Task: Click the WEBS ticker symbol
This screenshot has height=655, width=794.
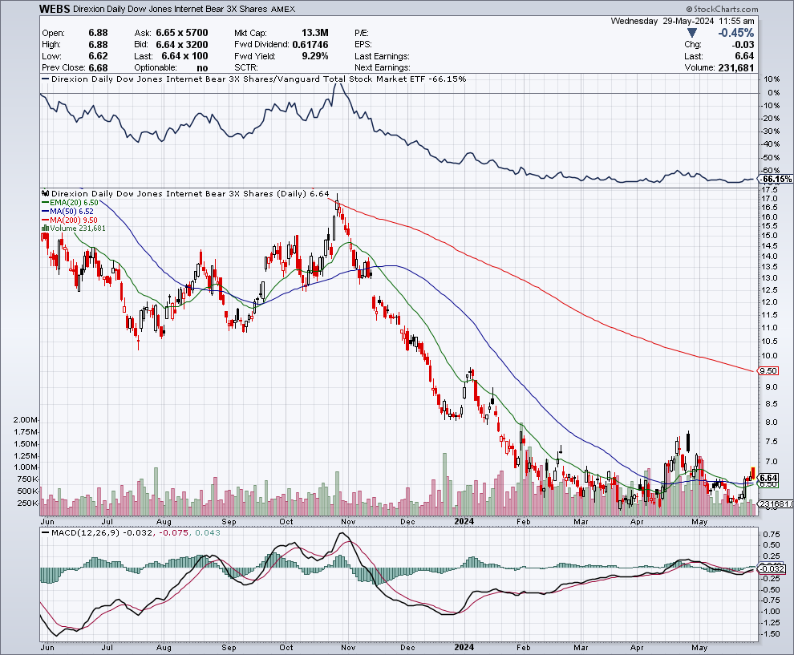Action: pos(55,9)
